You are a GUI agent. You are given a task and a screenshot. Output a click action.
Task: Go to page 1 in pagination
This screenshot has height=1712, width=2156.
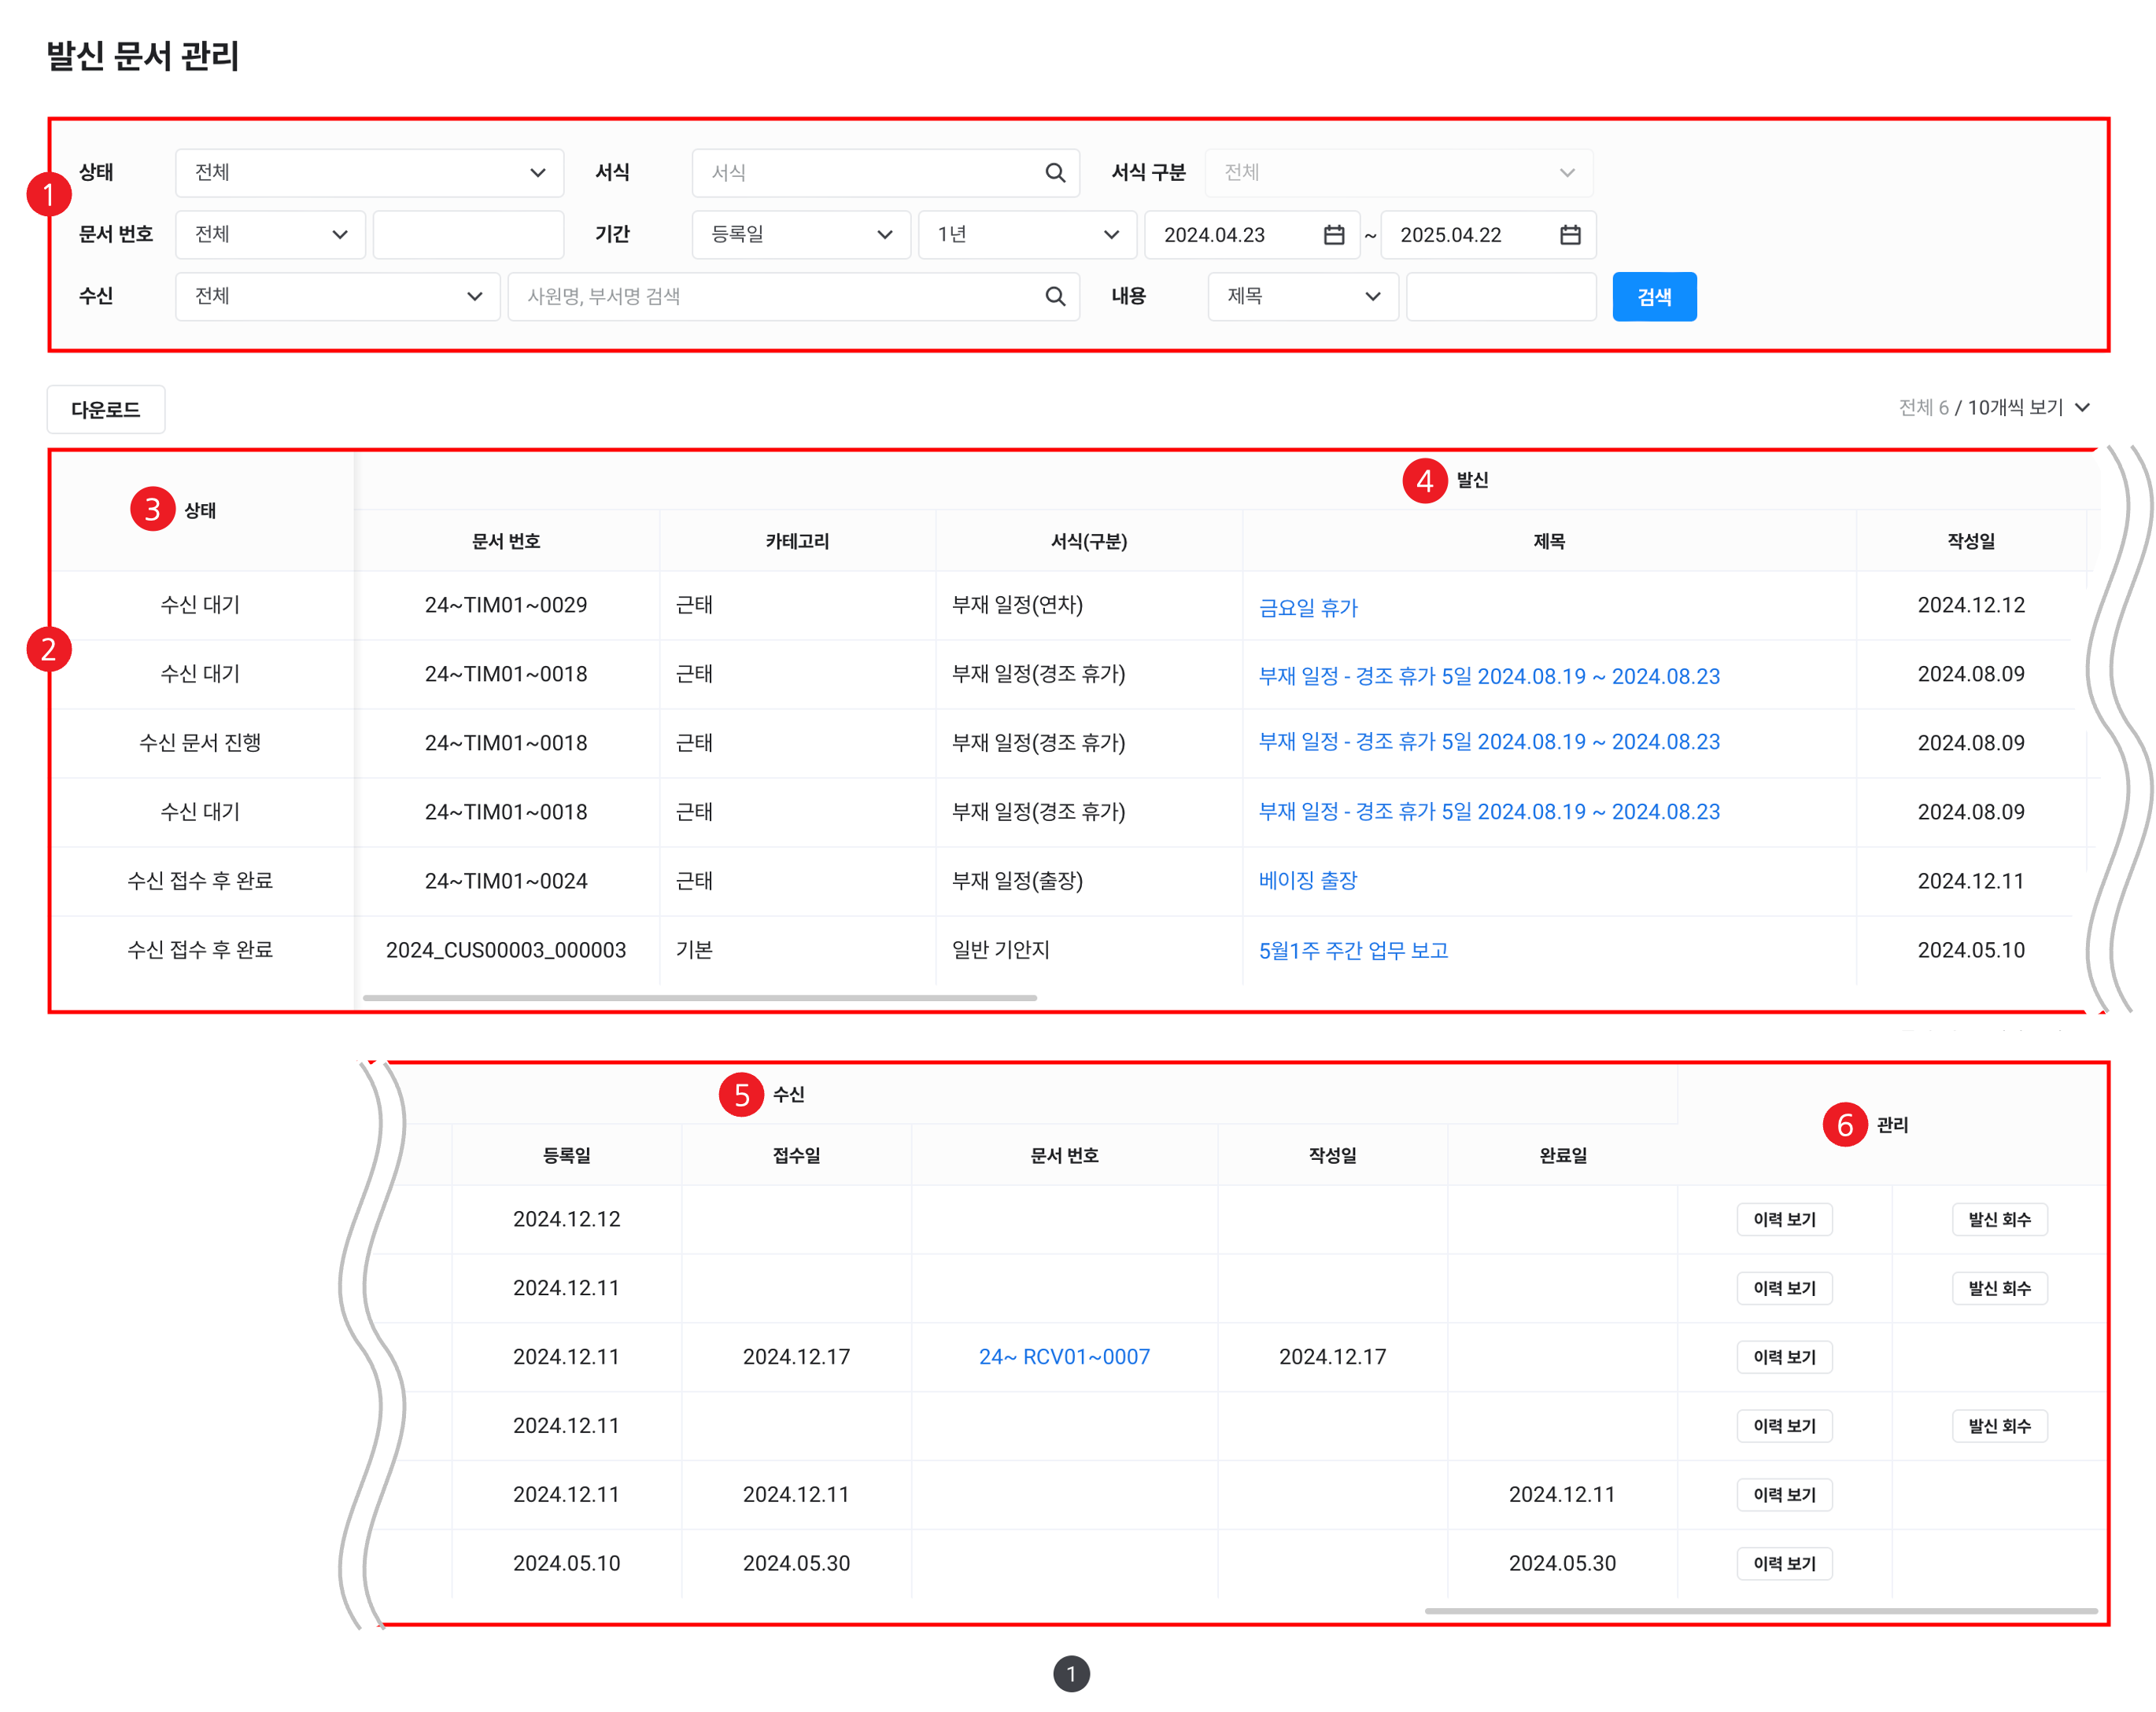pyautogui.click(x=1070, y=1673)
